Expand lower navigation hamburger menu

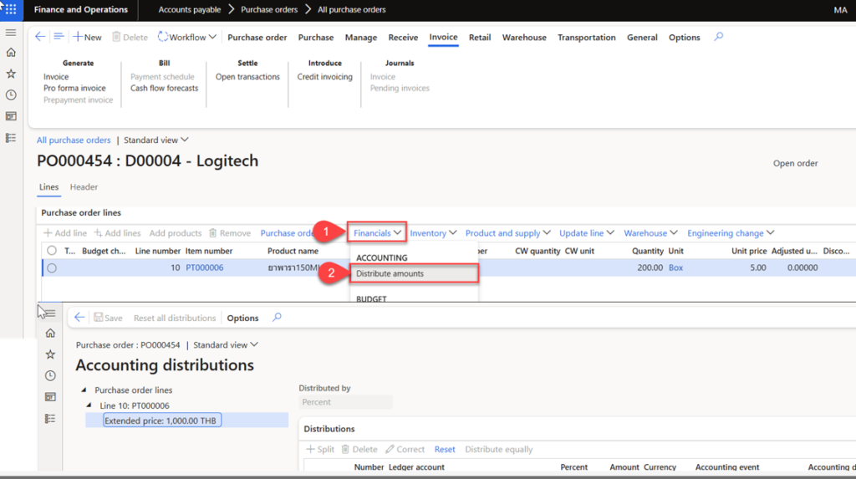click(x=50, y=313)
